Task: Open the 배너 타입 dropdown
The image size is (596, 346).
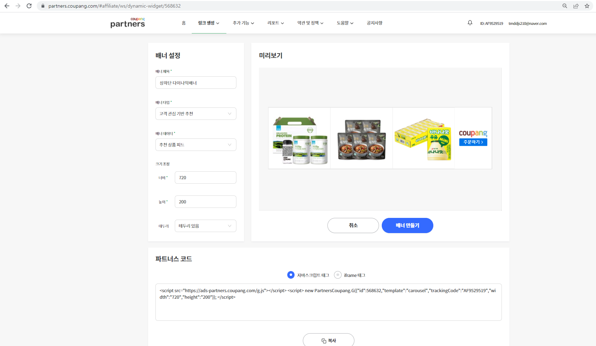Action: pos(196,114)
